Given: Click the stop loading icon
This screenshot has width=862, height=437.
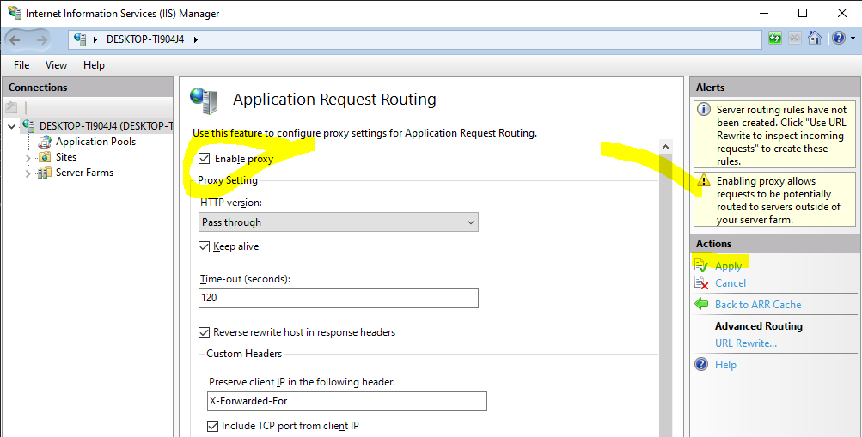Looking at the screenshot, I should [x=794, y=39].
